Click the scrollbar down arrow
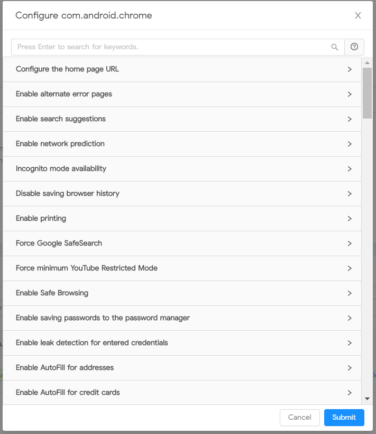 tap(367, 399)
